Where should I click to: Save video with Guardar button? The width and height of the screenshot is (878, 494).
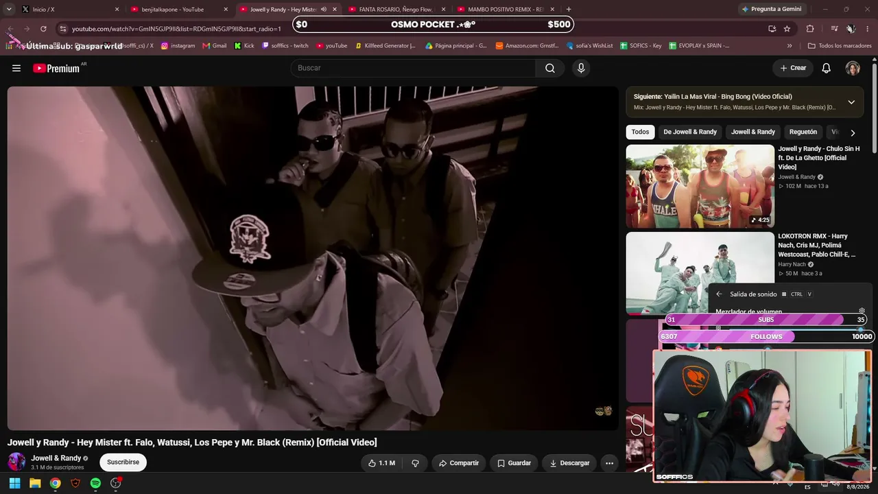point(514,463)
